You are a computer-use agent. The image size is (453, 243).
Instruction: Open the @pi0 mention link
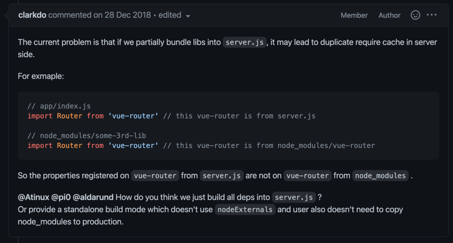pyautogui.click(x=61, y=197)
